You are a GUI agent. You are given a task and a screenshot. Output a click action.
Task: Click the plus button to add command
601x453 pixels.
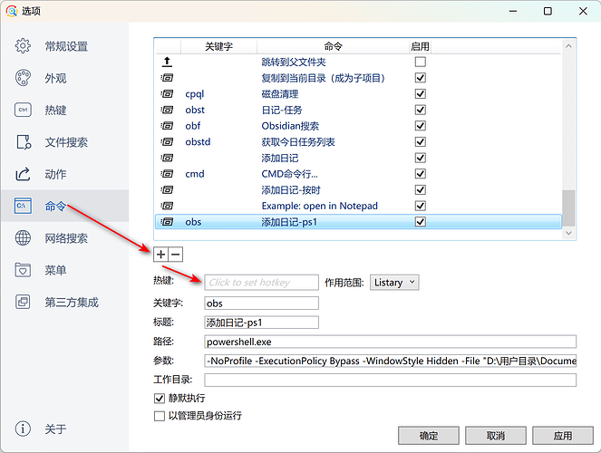click(161, 255)
